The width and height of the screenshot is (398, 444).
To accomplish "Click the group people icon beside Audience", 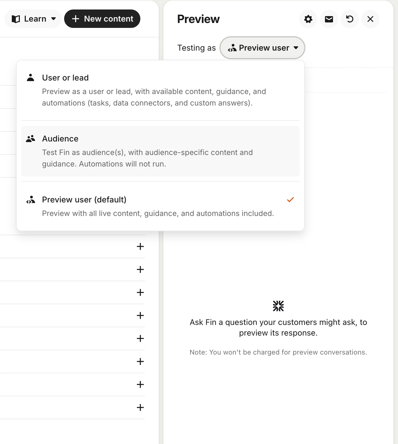I will [x=30, y=139].
